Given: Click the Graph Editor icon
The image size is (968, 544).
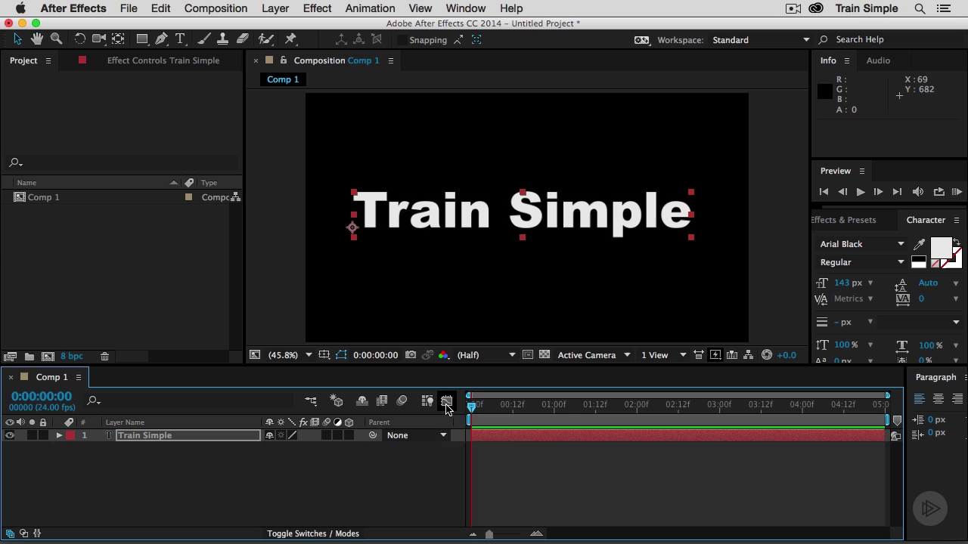Looking at the screenshot, I should (446, 400).
